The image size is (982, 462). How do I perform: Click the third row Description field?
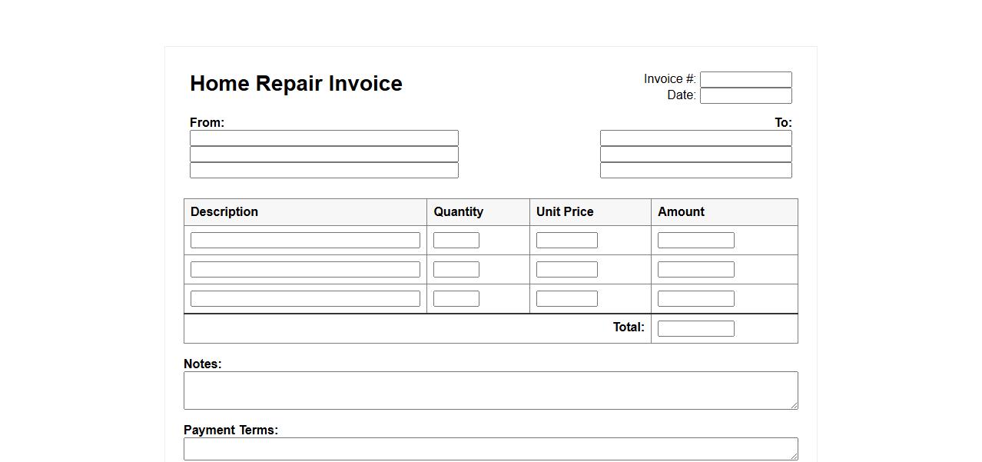tap(305, 299)
